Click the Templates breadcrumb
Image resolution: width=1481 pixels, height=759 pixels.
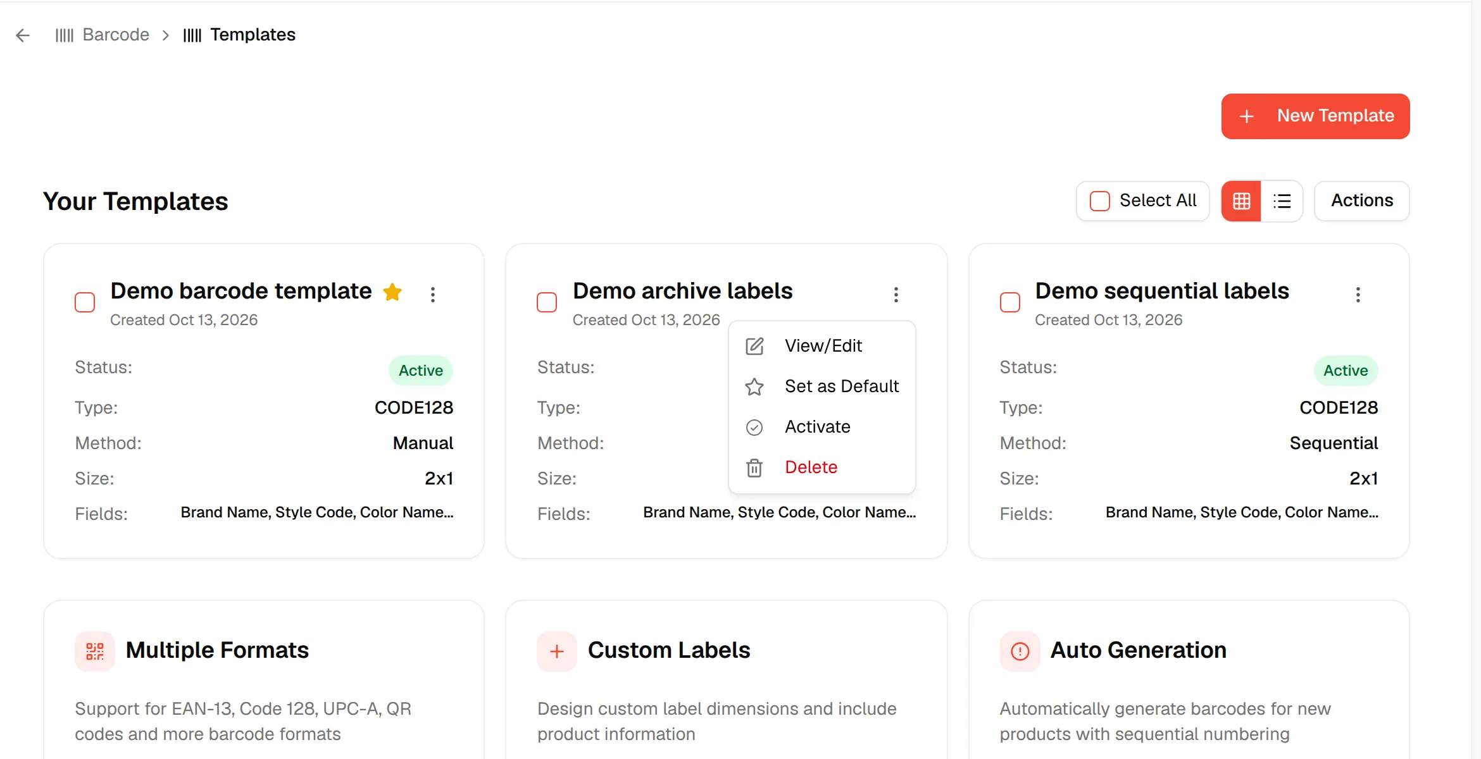pos(253,35)
